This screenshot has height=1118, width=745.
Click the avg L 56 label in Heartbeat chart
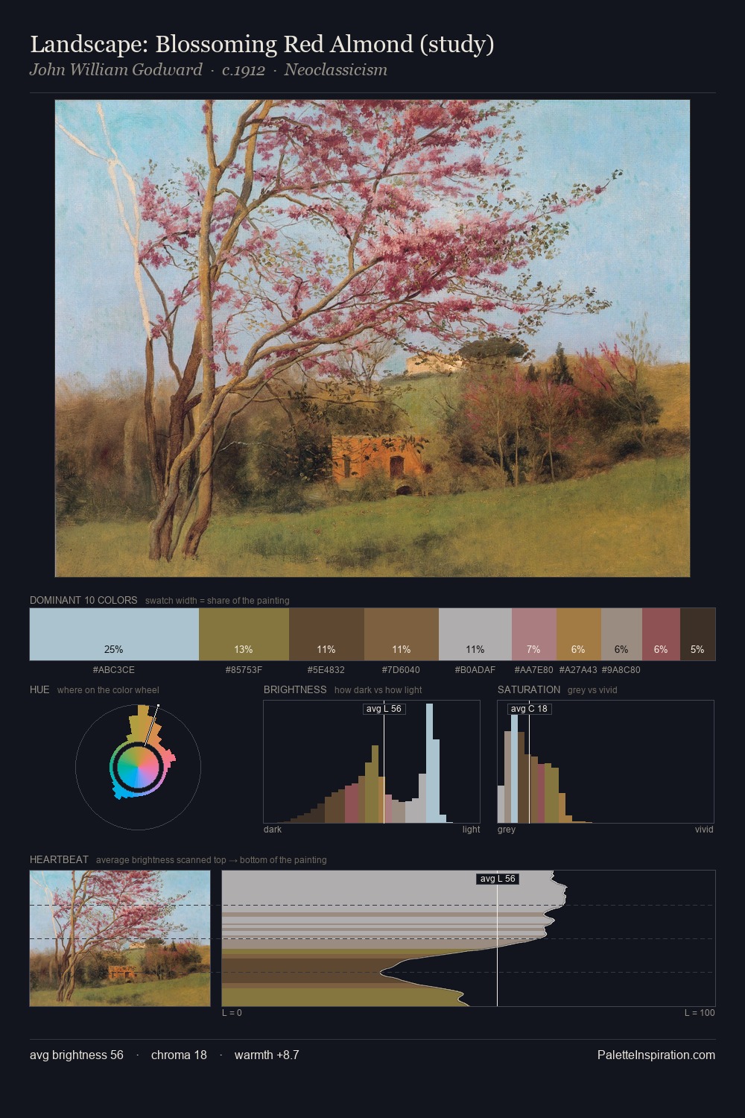coord(498,879)
